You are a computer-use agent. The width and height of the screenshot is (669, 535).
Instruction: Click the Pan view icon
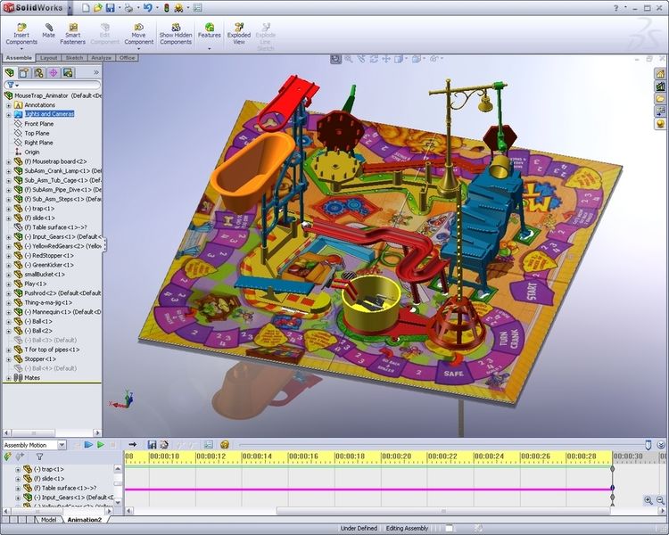pyautogui.click(x=386, y=59)
